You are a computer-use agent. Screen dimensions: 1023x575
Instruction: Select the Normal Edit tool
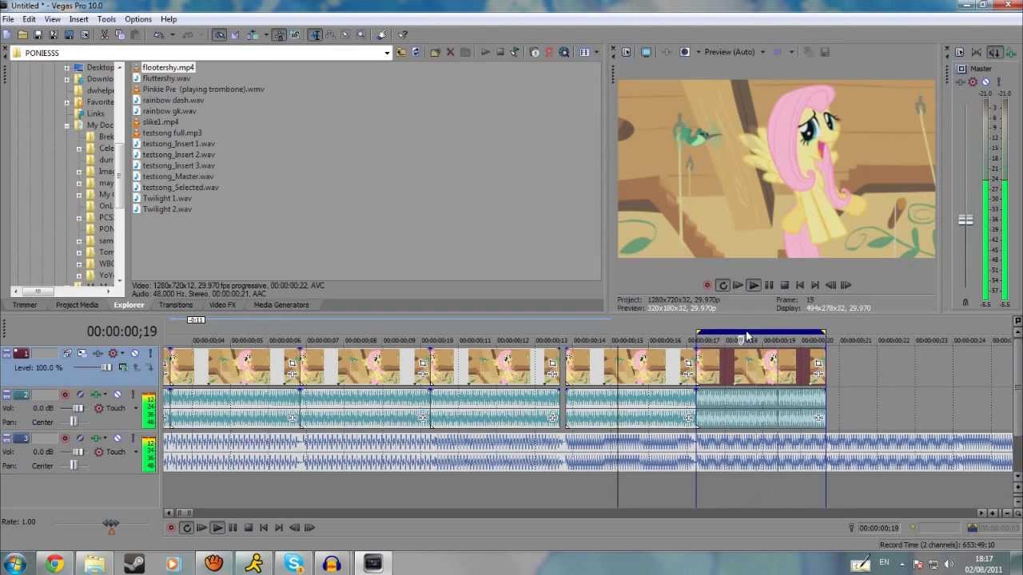pos(315,34)
